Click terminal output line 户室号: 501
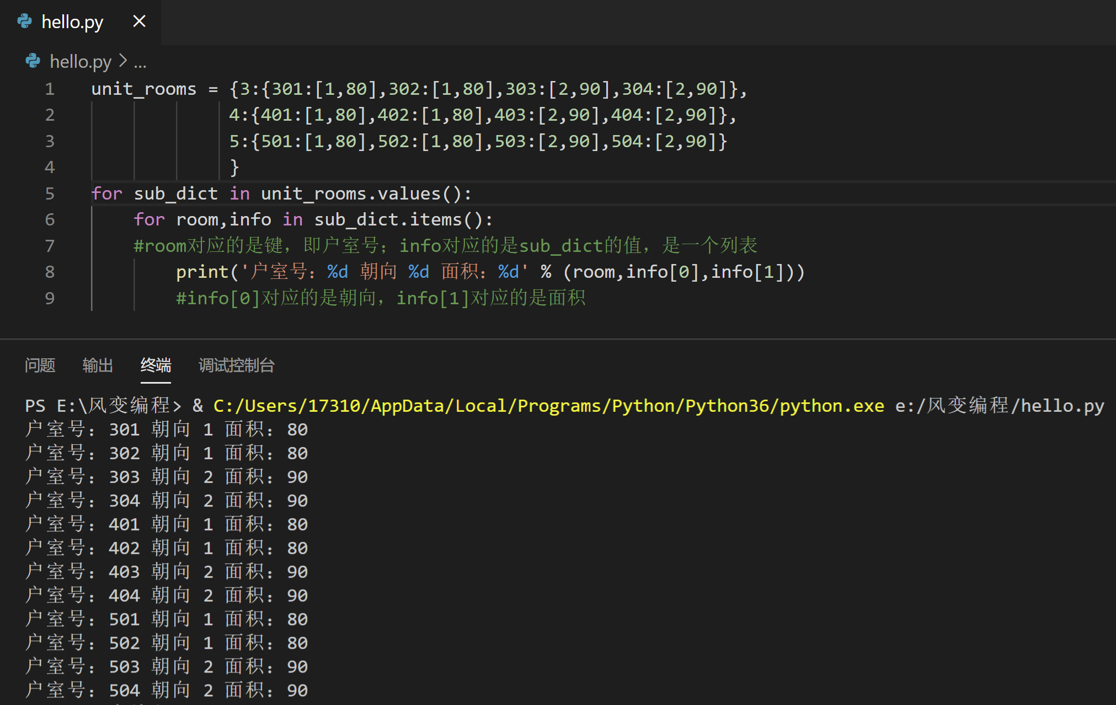 coord(167,619)
